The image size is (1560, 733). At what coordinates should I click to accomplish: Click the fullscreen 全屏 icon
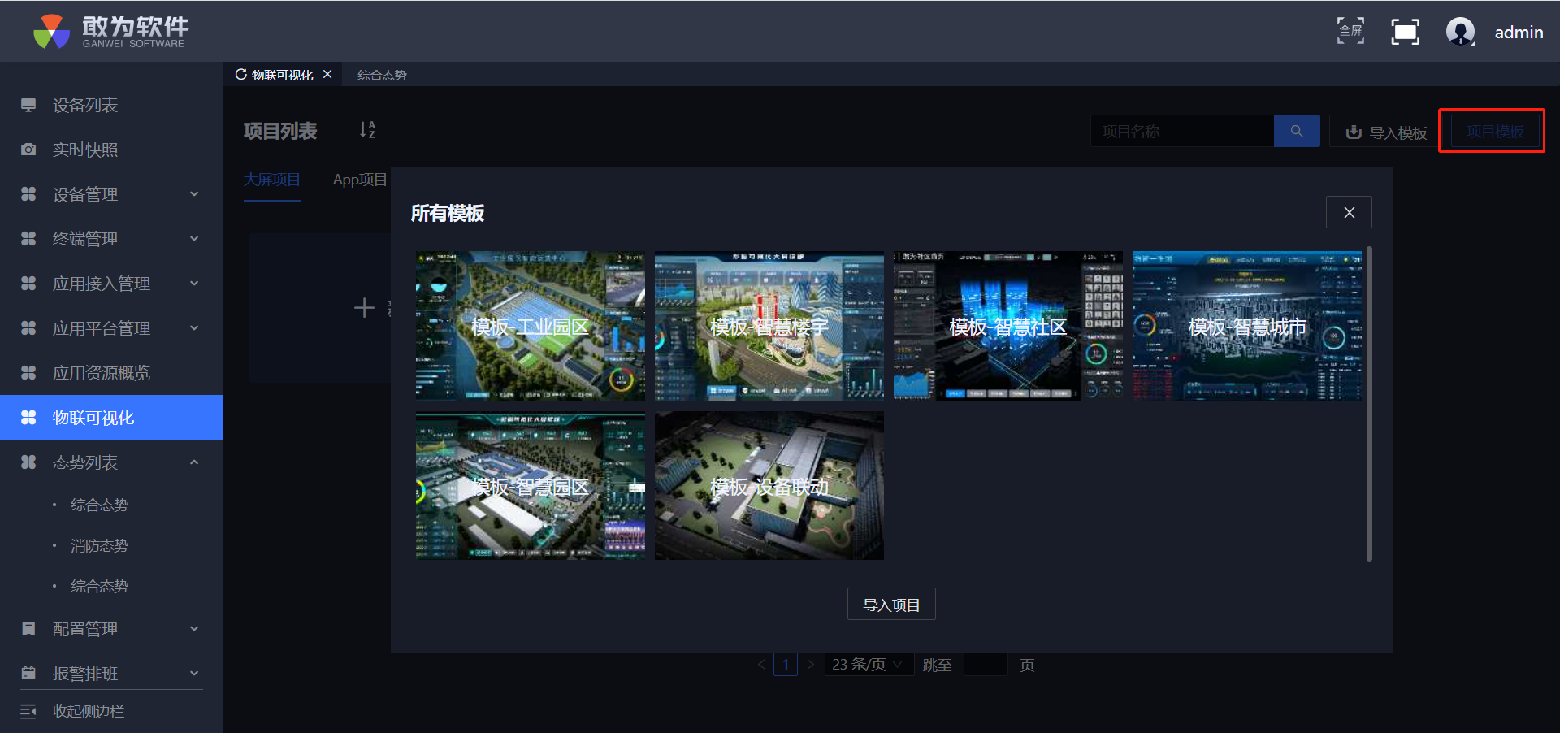tap(1350, 31)
